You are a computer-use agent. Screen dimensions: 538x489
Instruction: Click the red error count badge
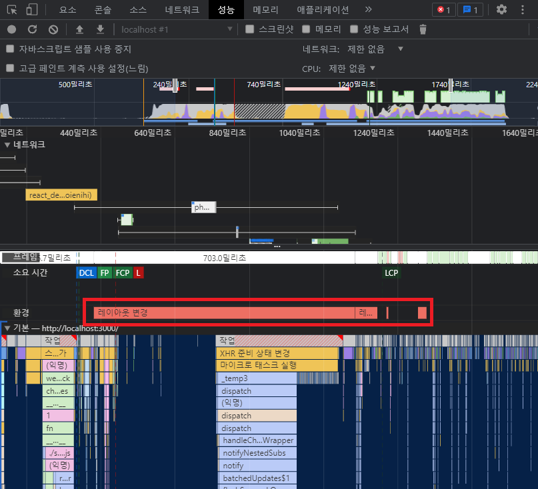443,9
